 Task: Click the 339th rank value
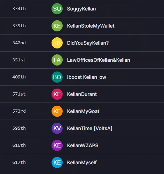19,26
